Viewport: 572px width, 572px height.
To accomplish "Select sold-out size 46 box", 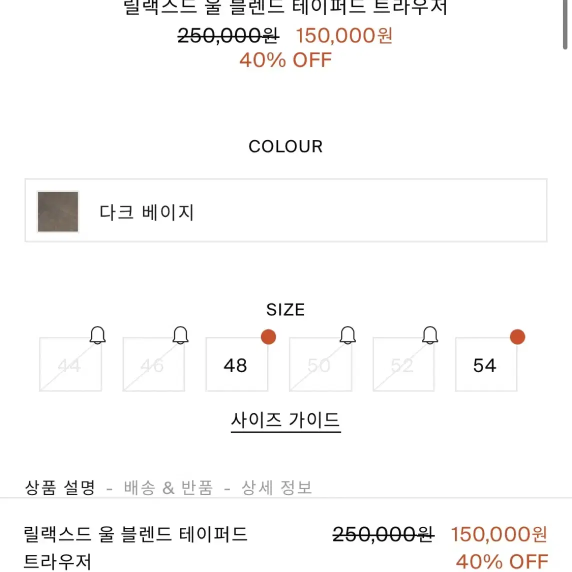I will pyautogui.click(x=153, y=364).
